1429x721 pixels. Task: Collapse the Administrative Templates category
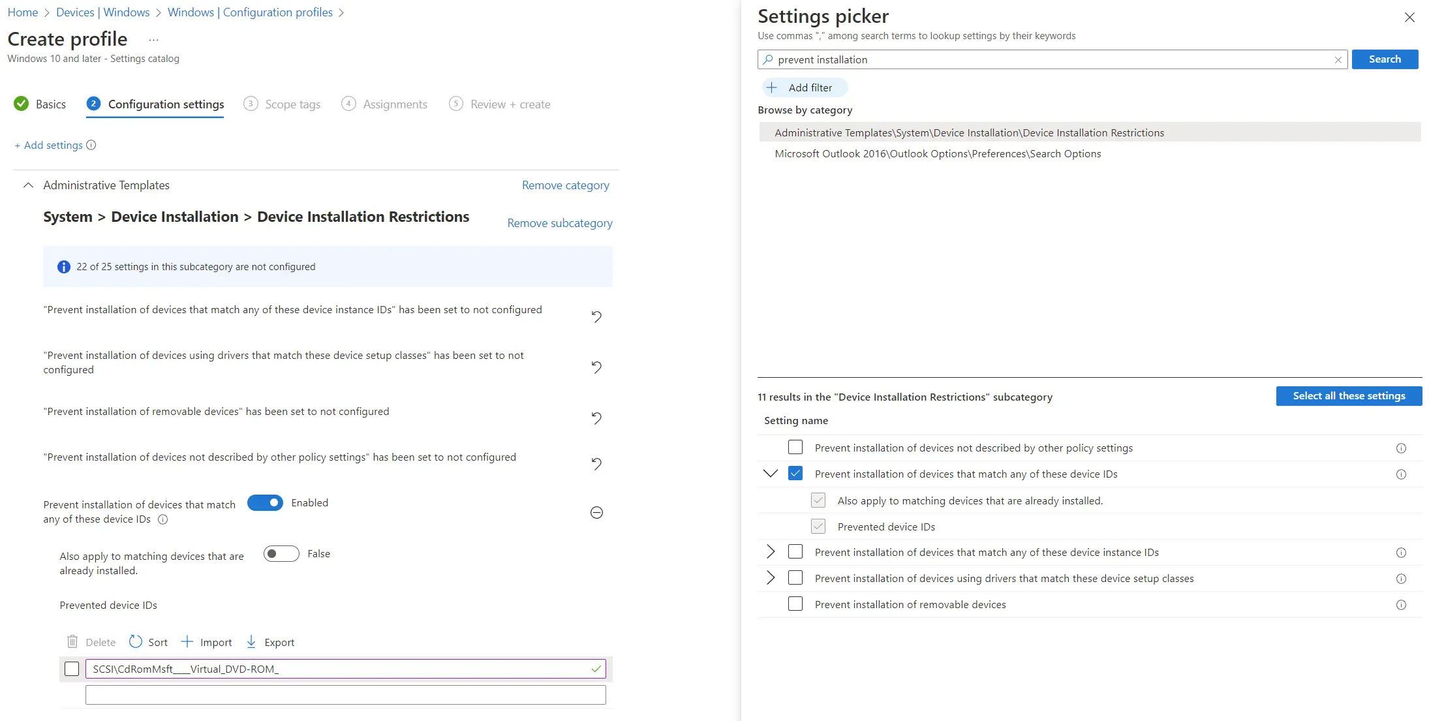[x=28, y=185]
